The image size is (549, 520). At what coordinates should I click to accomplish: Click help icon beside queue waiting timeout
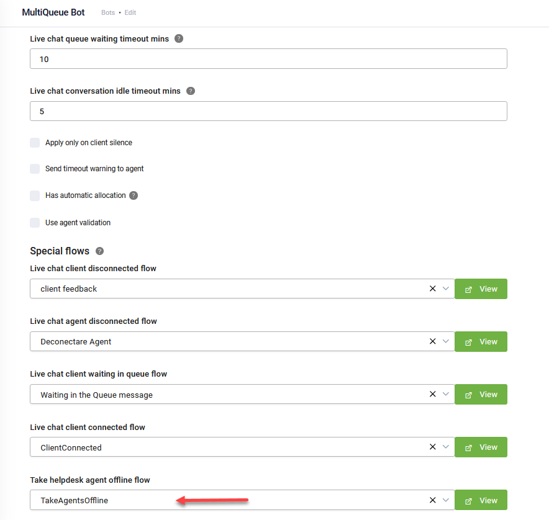coord(179,38)
